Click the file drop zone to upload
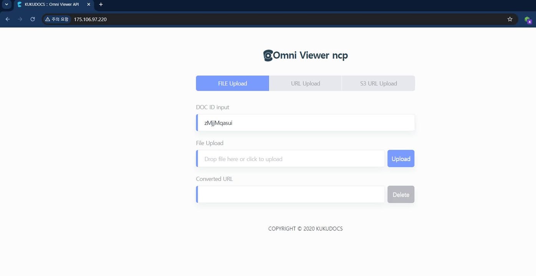Viewport: 536px width, 276px height. (290, 158)
